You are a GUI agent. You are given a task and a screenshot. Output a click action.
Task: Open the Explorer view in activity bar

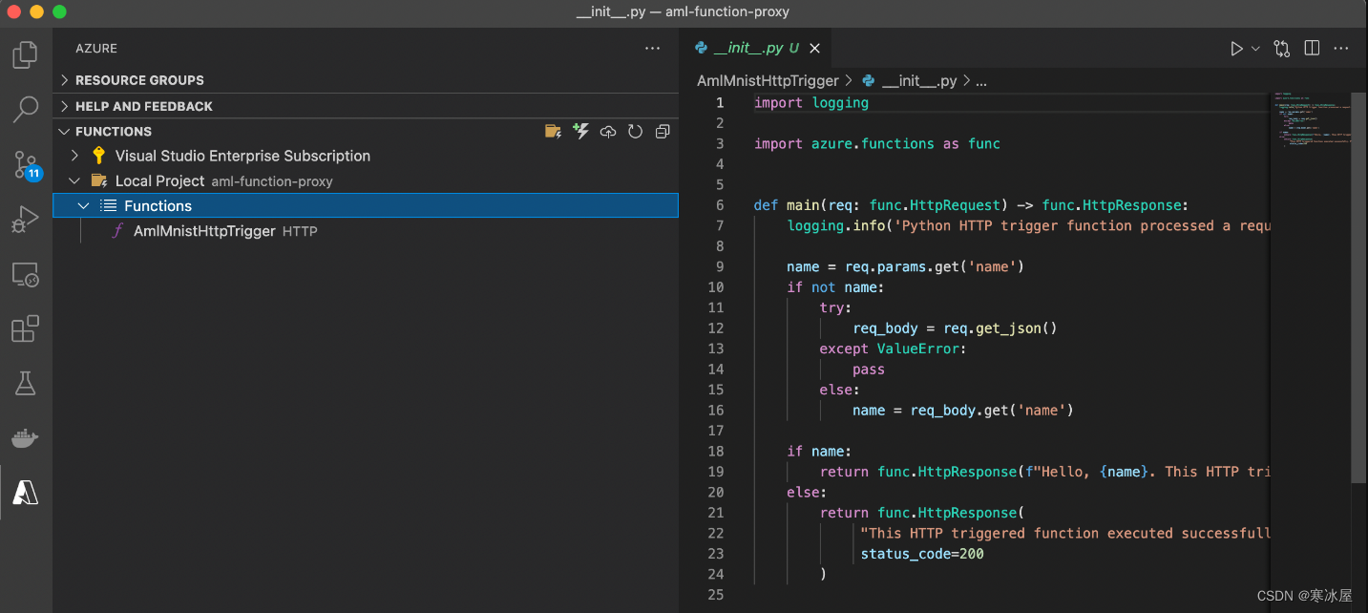click(25, 54)
